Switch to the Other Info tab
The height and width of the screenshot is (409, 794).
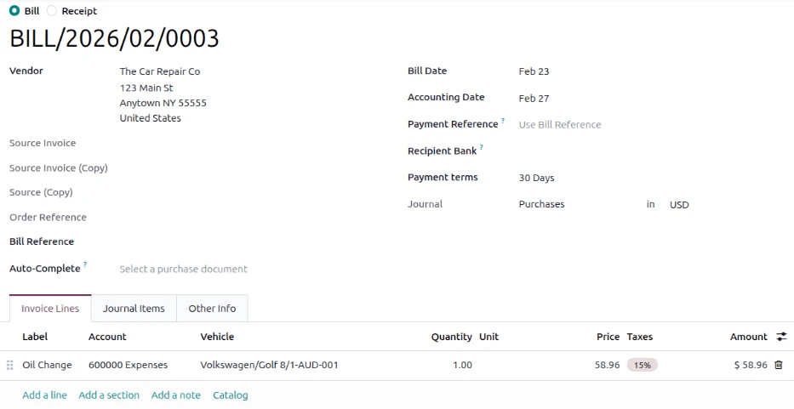pos(212,309)
